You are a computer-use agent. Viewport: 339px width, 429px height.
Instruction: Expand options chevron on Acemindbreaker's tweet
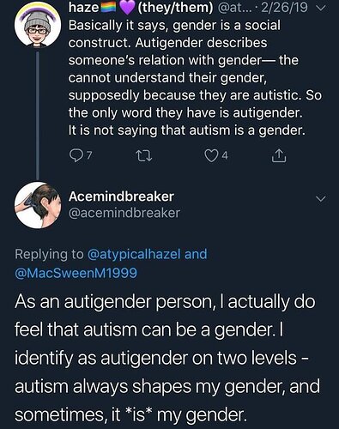tap(321, 198)
